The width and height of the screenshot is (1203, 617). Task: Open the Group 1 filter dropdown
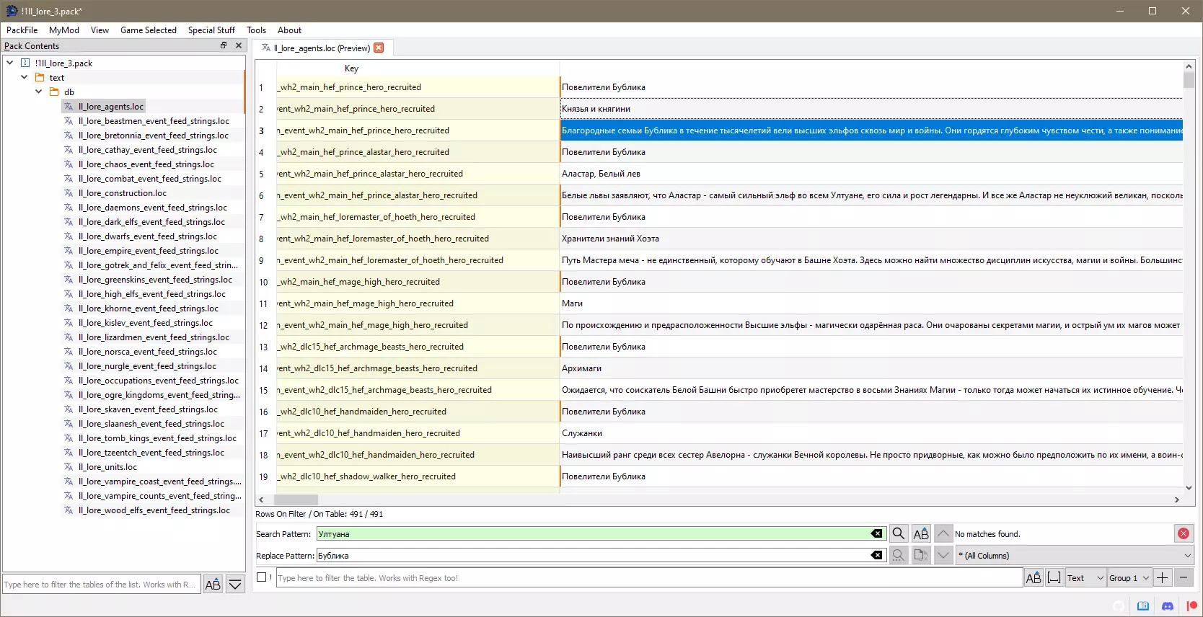click(x=1129, y=578)
